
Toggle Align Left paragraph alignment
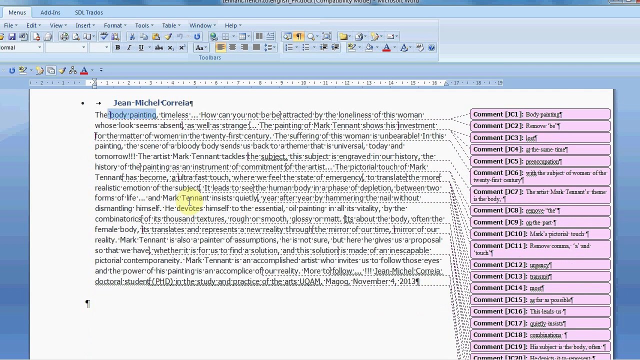pos(220,47)
